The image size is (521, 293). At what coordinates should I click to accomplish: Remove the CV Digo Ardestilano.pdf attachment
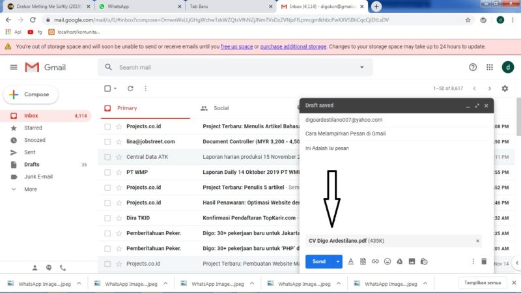click(x=477, y=241)
